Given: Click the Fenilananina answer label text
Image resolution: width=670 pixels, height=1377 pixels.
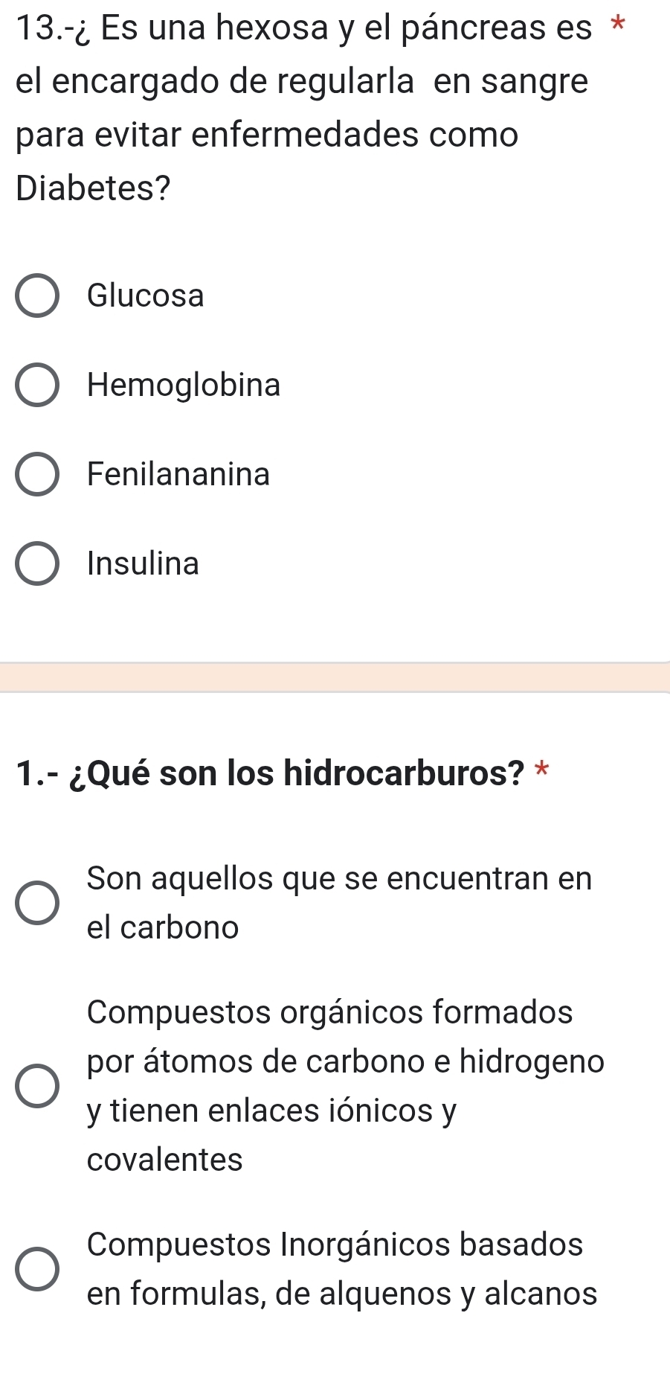Looking at the screenshot, I should click(178, 474).
